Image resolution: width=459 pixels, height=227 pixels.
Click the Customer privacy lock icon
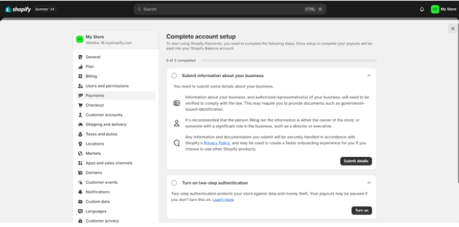tap(80, 221)
